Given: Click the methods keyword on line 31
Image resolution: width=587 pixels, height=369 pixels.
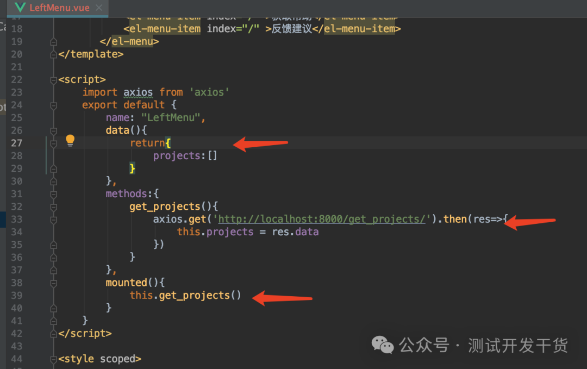Looking at the screenshot, I should pyautogui.click(x=127, y=194).
